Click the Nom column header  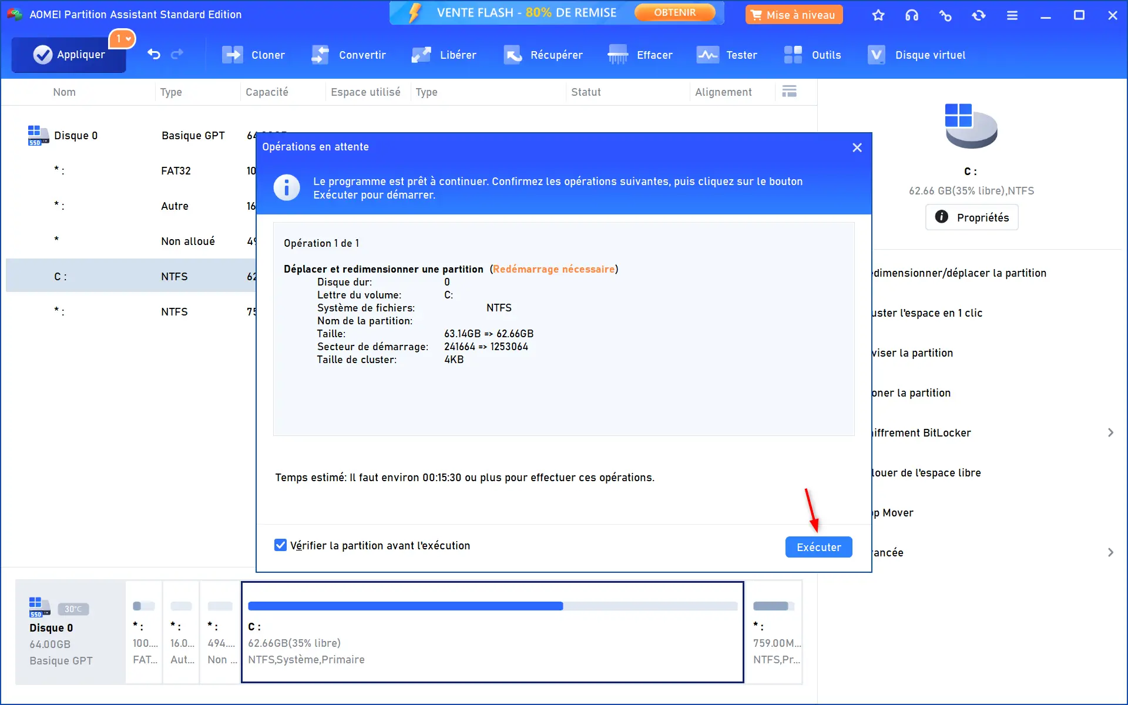pos(65,92)
